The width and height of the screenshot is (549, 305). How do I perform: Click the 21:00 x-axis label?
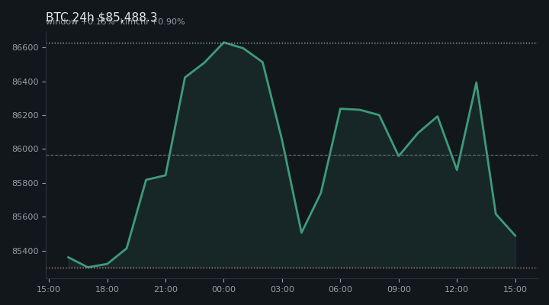(x=165, y=289)
